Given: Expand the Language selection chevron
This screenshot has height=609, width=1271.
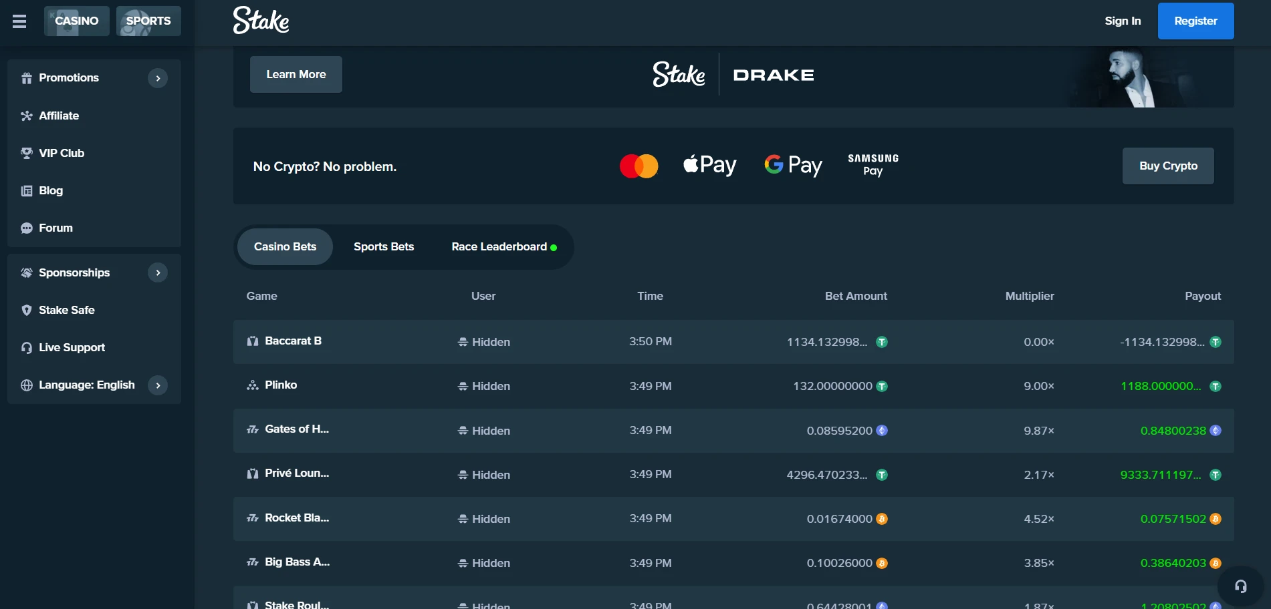Looking at the screenshot, I should pyautogui.click(x=158, y=385).
